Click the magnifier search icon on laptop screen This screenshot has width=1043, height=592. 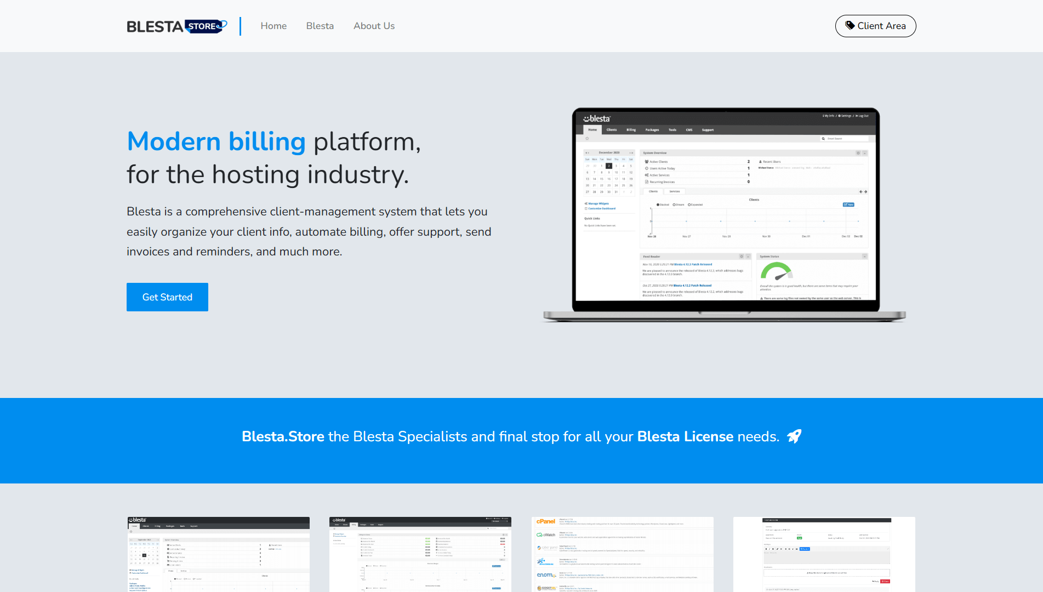(823, 139)
